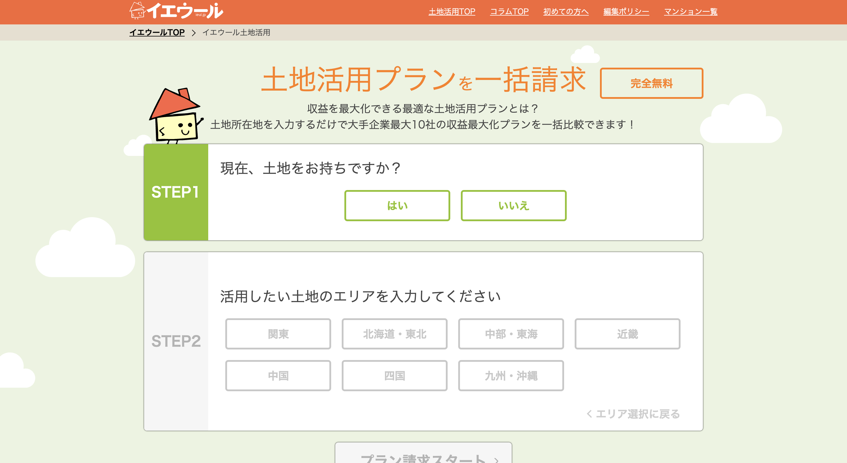Select はい for land ownership
The height and width of the screenshot is (463, 847).
(397, 205)
